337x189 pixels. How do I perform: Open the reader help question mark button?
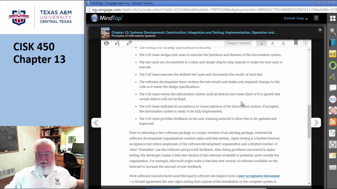point(305,43)
